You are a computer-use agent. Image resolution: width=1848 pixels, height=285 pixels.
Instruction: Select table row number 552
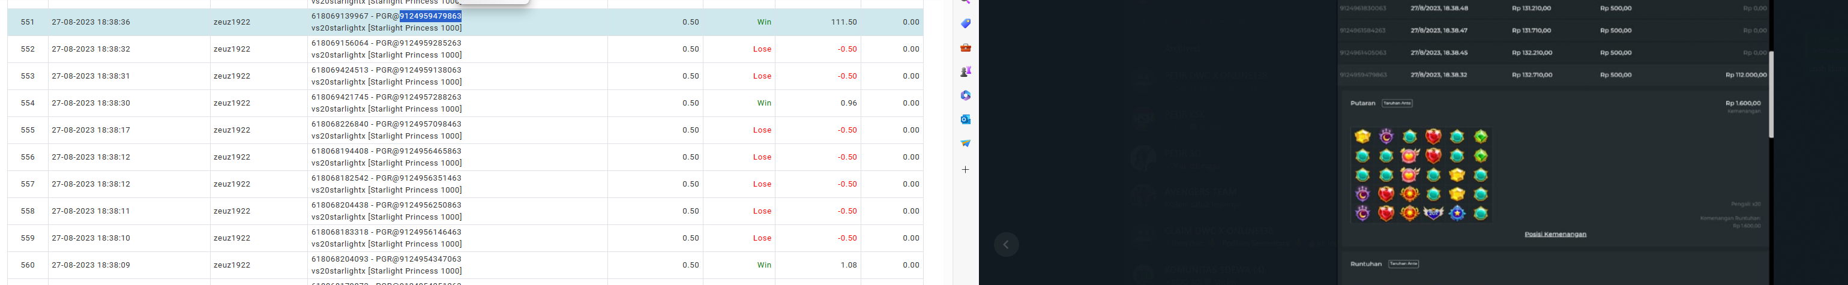click(x=27, y=49)
